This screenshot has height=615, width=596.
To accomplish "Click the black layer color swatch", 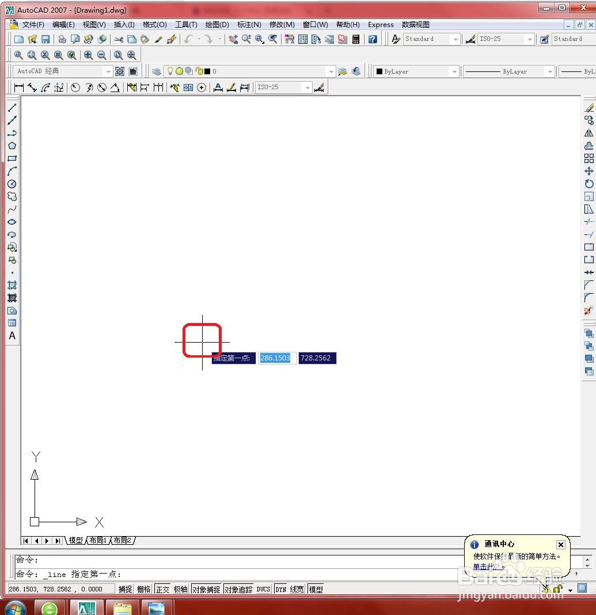I will [x=207, y=71].
